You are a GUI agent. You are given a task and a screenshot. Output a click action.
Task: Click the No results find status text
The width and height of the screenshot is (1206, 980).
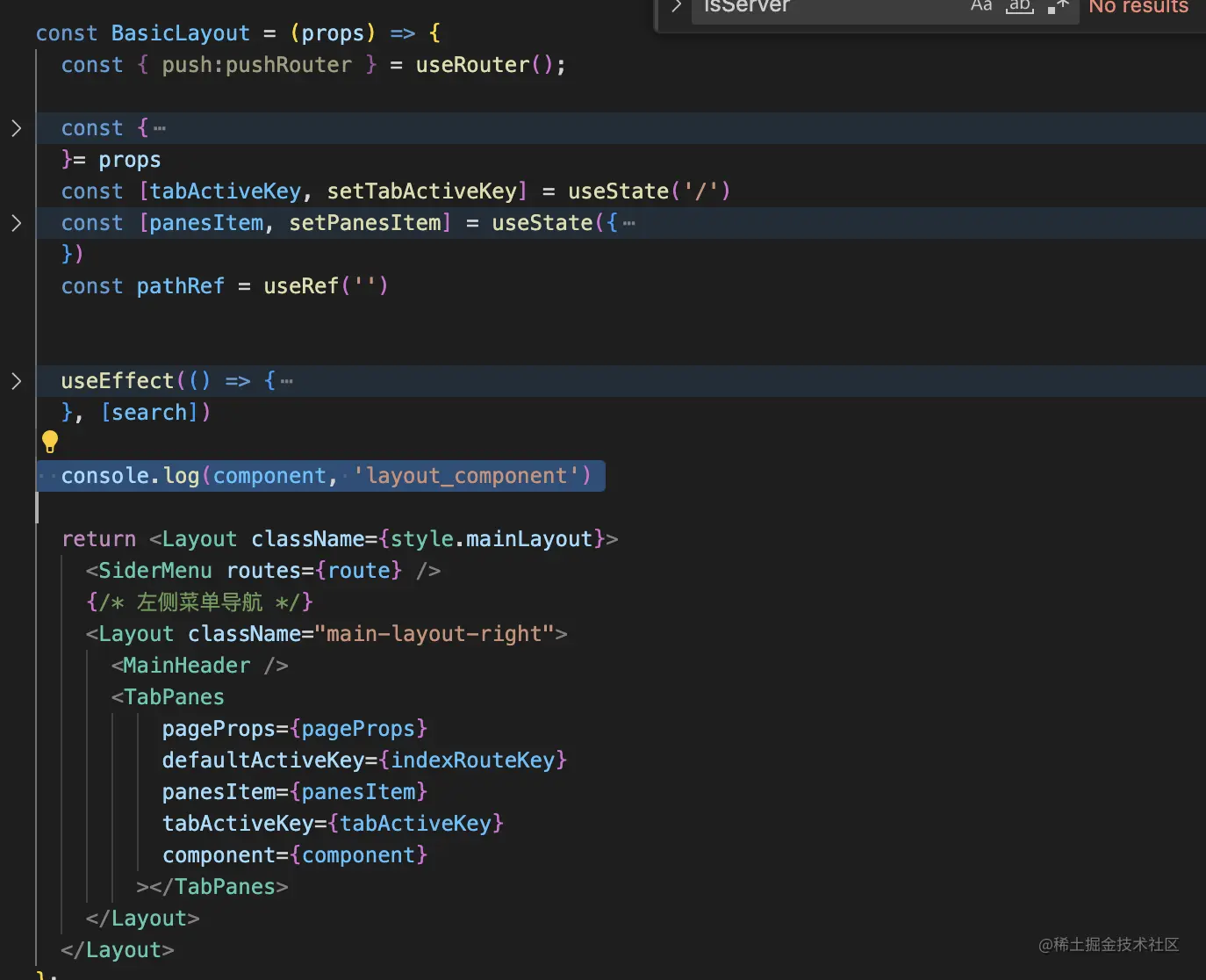point(1138,7)
